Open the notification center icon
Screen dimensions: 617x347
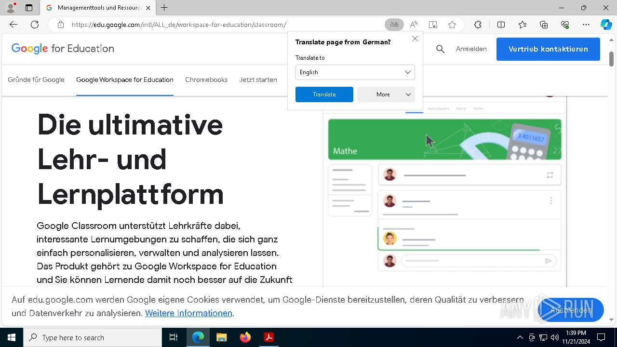601,337
